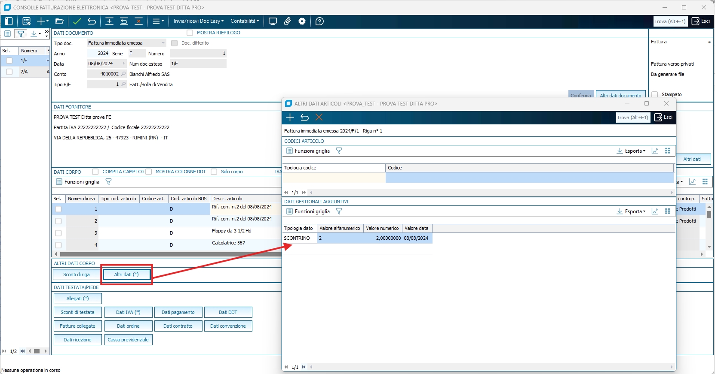Enable the MOSTRA RIEPILOGO checkbox

click(190, 33)
